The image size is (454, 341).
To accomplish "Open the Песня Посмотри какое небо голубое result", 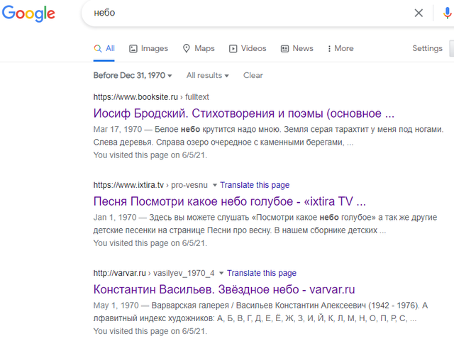I will click(x=230, y=201).
